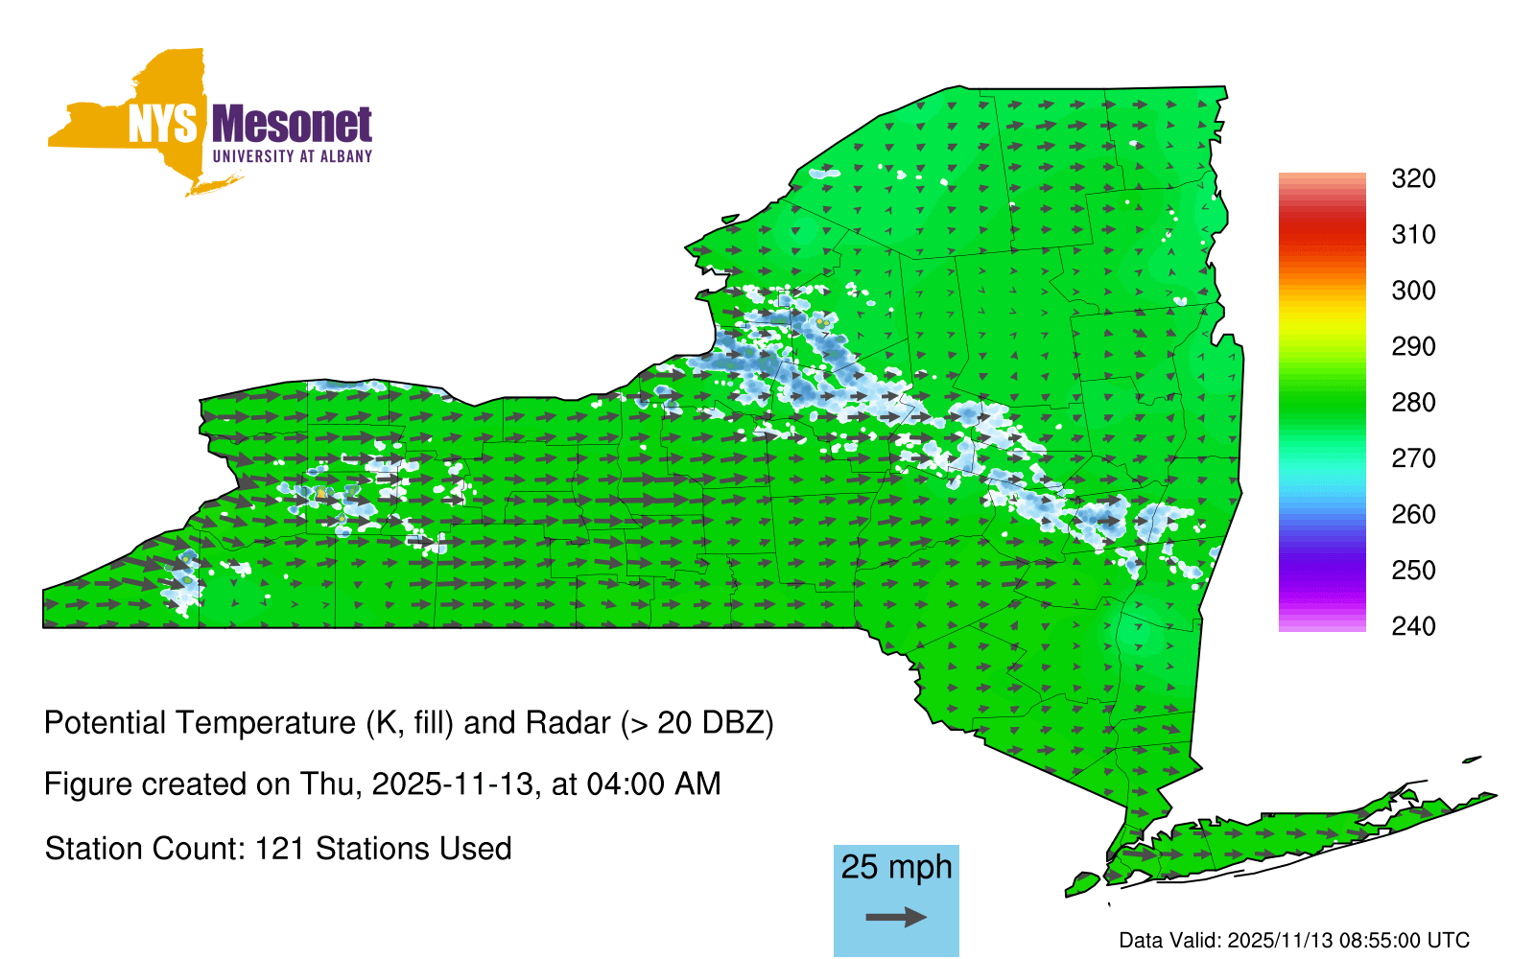
Task: Select the 280 colorbar tick label
Action: click(1413, 403)
